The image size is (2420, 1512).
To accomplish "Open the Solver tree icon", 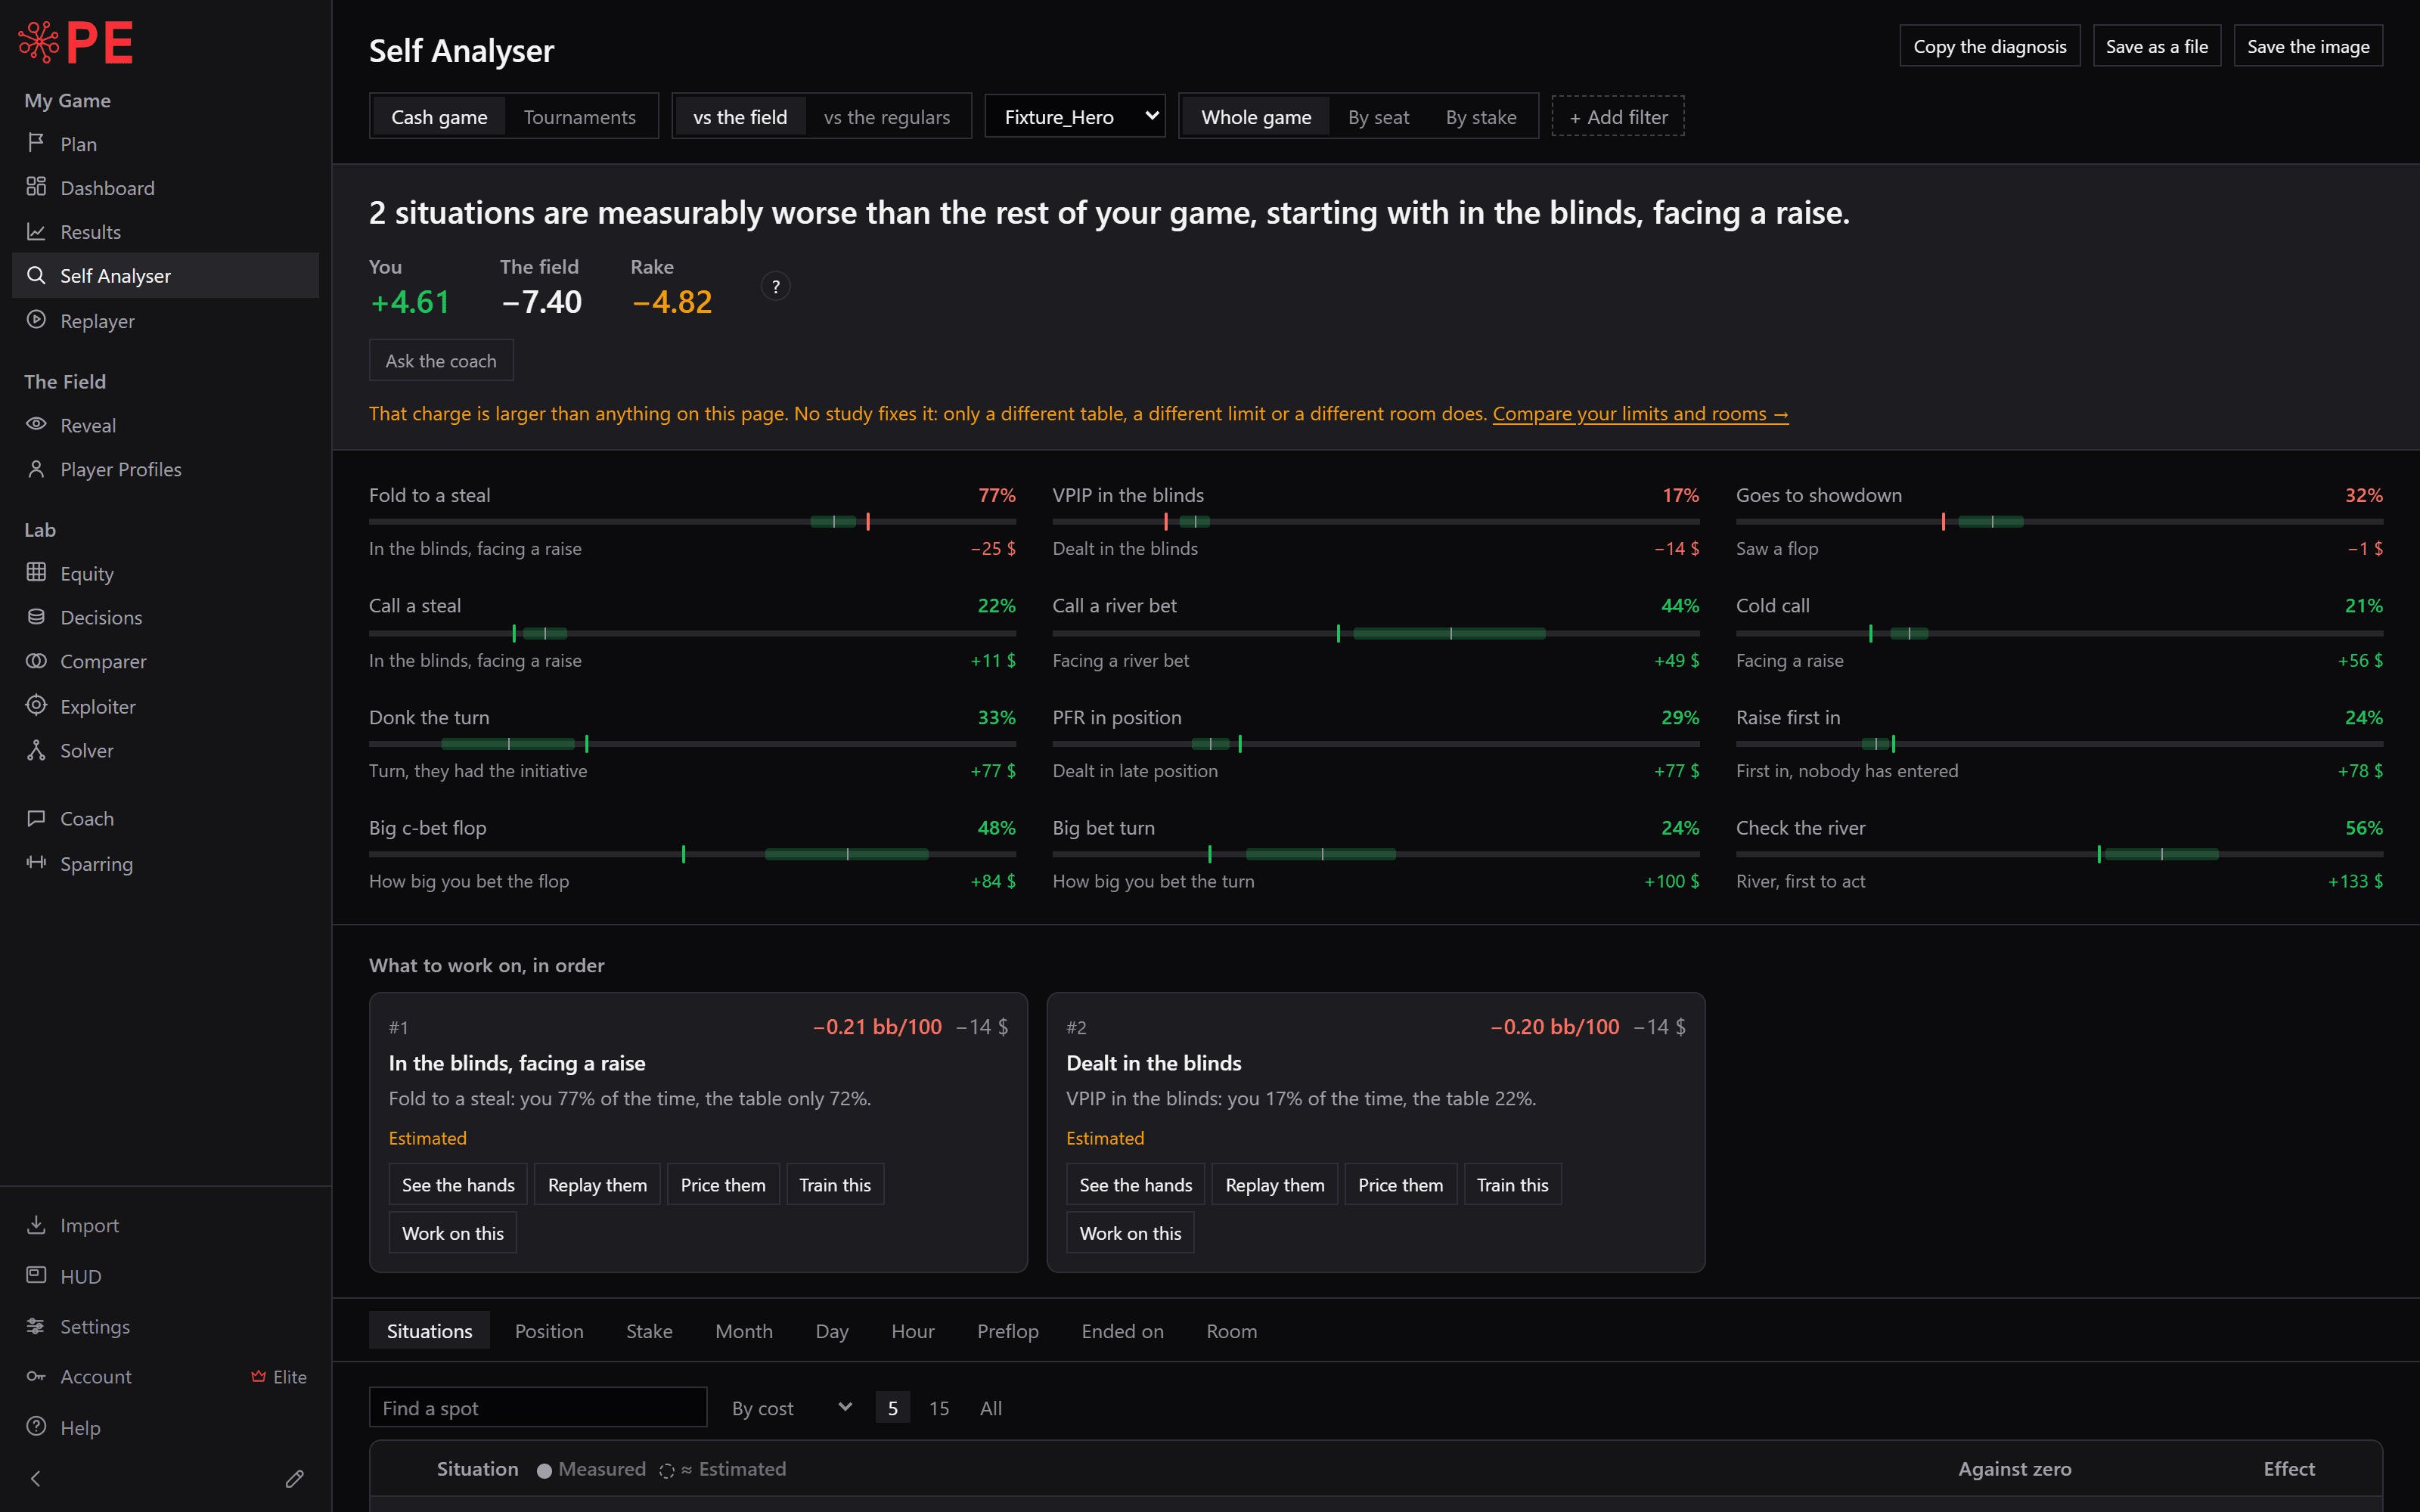I will (x=36, y=749).
